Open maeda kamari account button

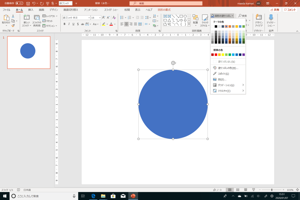[249, 3]
